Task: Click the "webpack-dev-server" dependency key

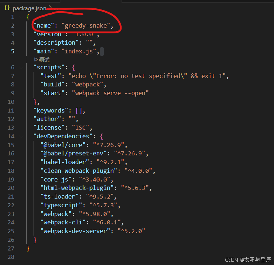Action: pyautogui.click(x=75, y=231)
